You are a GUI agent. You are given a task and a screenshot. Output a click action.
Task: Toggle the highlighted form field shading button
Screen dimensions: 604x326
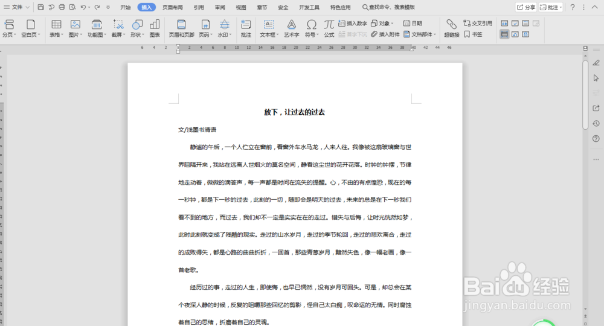[x=504, y=34]
